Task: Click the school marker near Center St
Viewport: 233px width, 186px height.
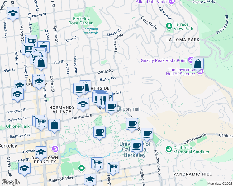Action: [25, 168]
